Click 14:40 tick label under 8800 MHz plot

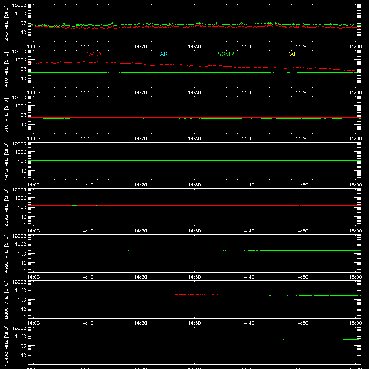pyautogui.click(x=248, y=323)
